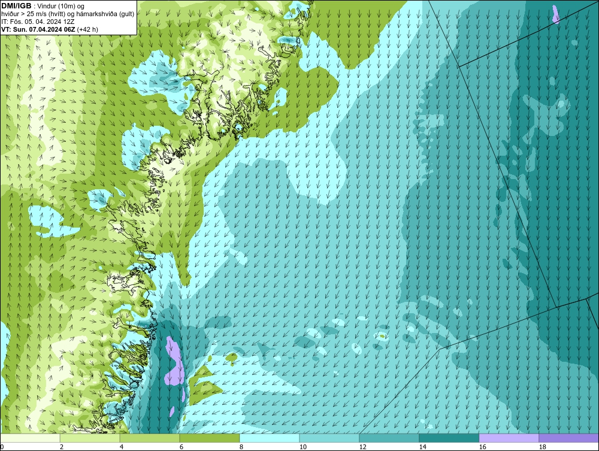
Task: Click the 10–12 m/s light teal swatch
Action: [x=329, y=438]
